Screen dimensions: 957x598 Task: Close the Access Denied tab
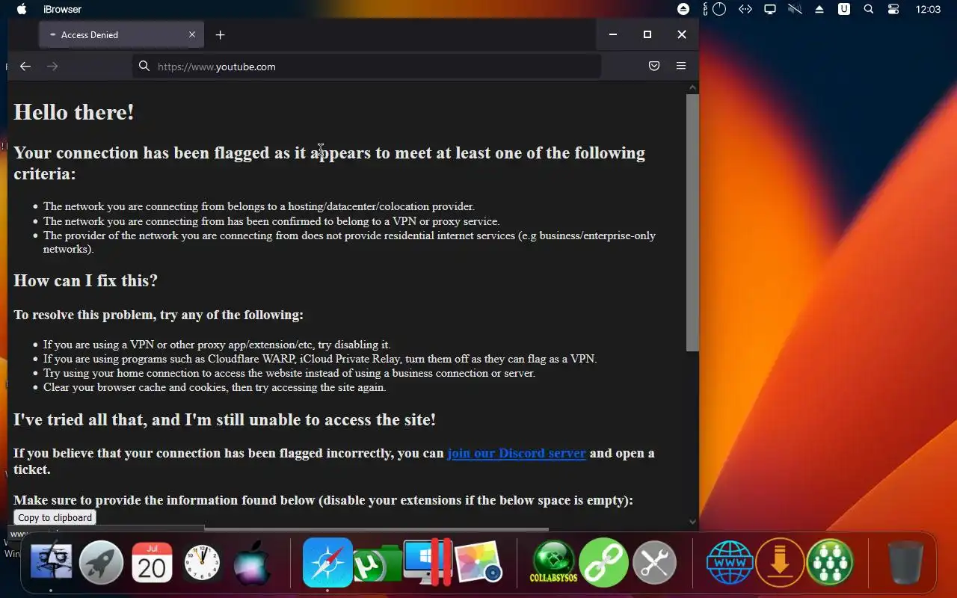pos(192,34)
